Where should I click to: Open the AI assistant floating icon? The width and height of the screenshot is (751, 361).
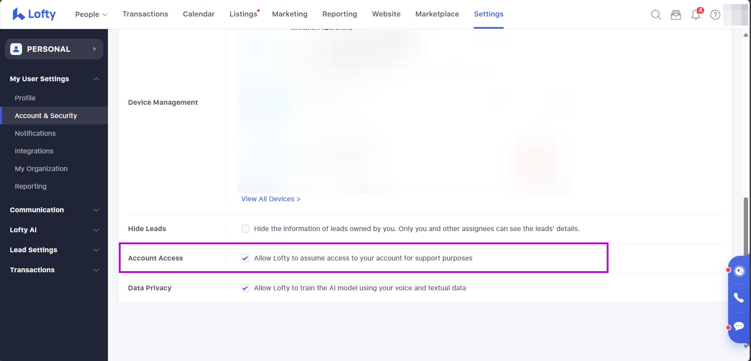click(x=739, y=271)
